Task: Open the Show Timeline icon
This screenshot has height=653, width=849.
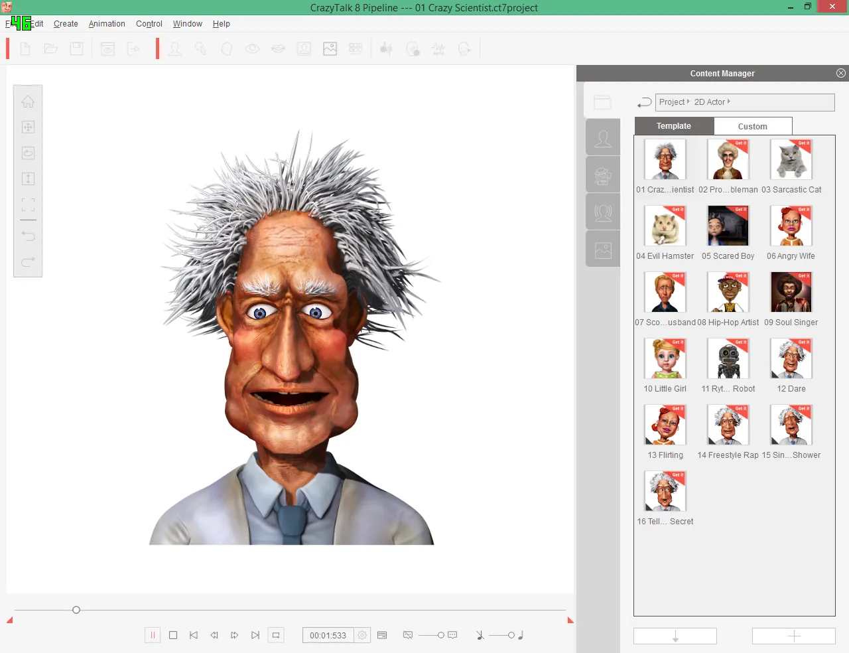Action: (382, 635)
